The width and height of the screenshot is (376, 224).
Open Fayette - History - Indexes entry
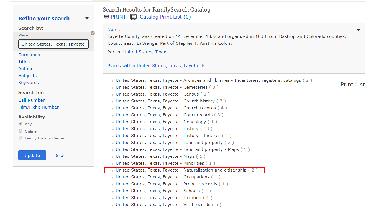click(173, 136)
